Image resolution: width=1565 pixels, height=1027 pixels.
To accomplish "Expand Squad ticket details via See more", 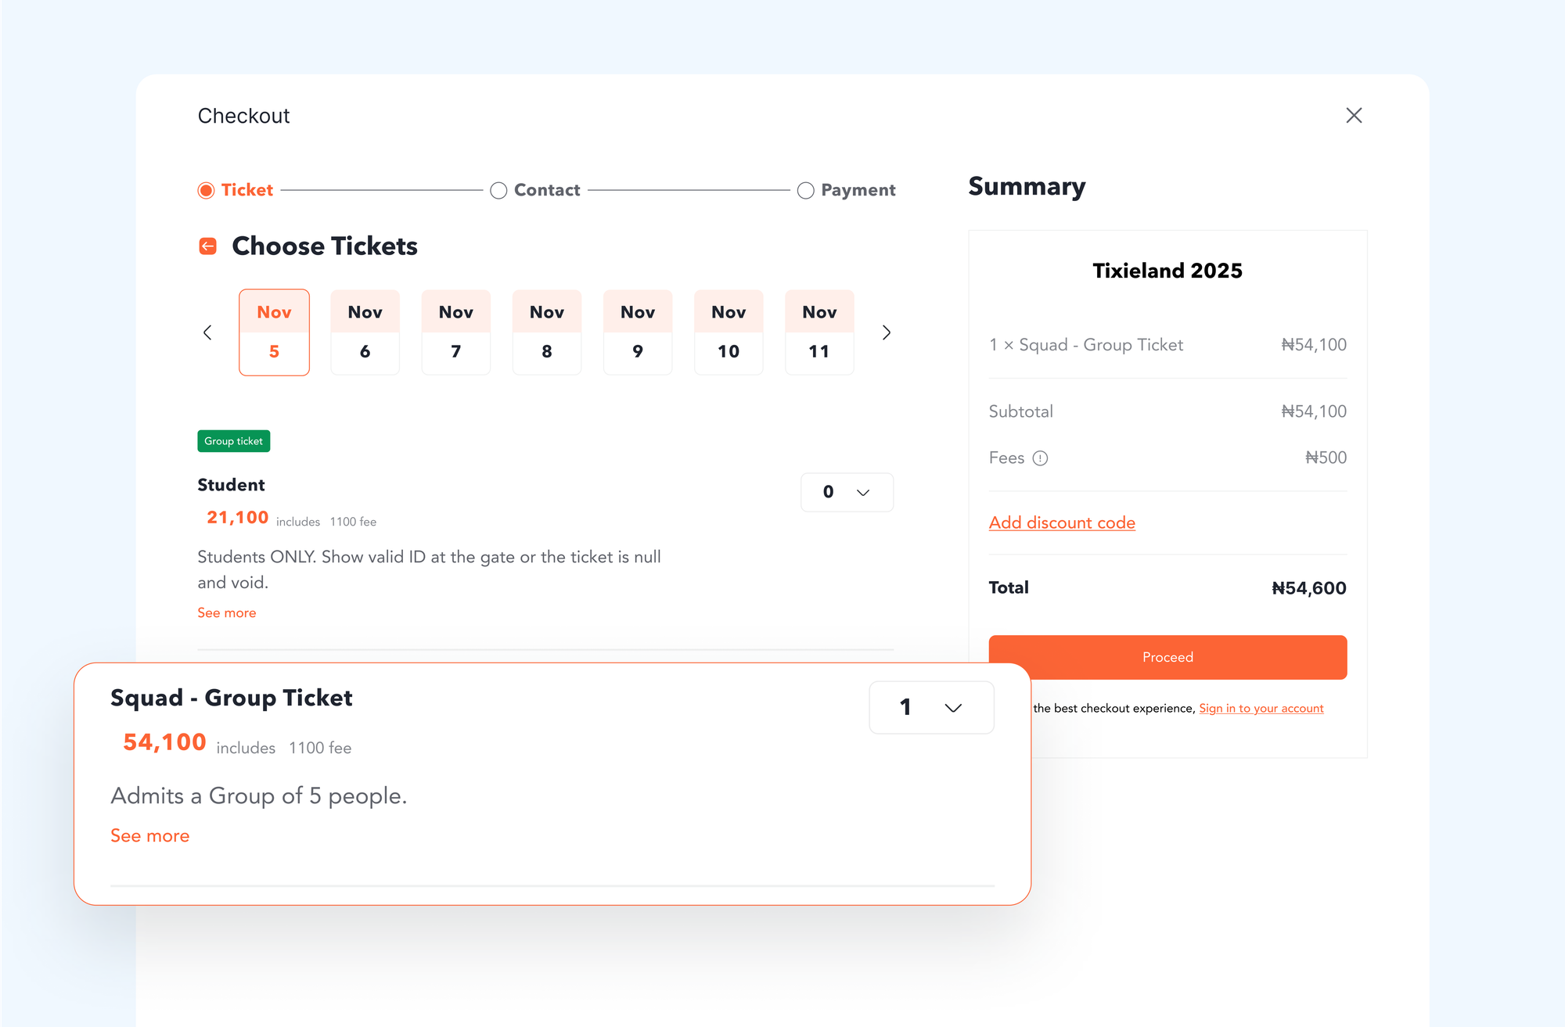I will (x=150, y=835).
